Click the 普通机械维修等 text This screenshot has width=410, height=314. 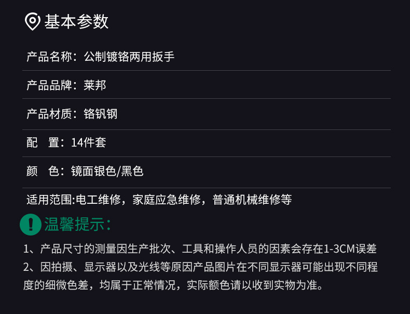pos(252,200)
